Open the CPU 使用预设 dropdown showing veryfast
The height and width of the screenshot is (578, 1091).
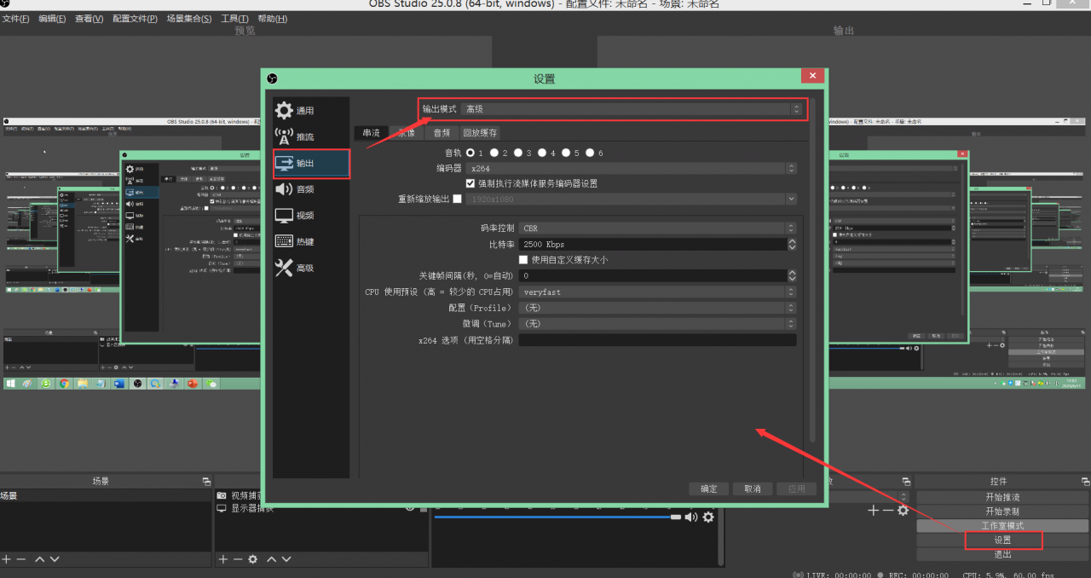click(x=657, y=292)
